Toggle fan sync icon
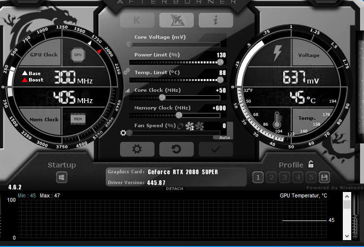The image size is (364, 247). click(180, 127)
